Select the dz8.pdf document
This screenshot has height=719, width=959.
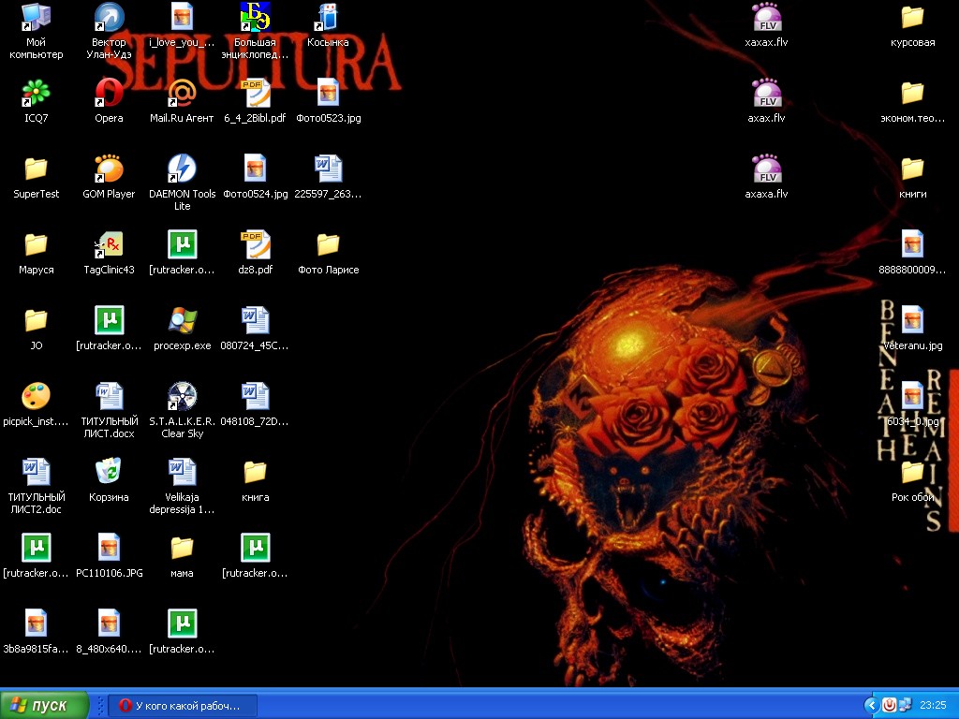(x=255, y=244)
